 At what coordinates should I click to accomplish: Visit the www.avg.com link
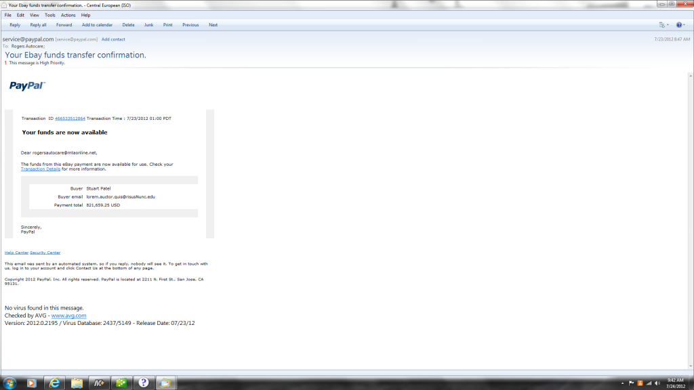pyautogui.click(x=68, y=316)
